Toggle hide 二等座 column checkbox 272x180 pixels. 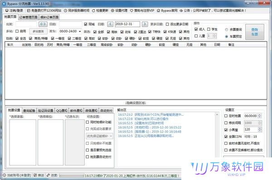69,38
